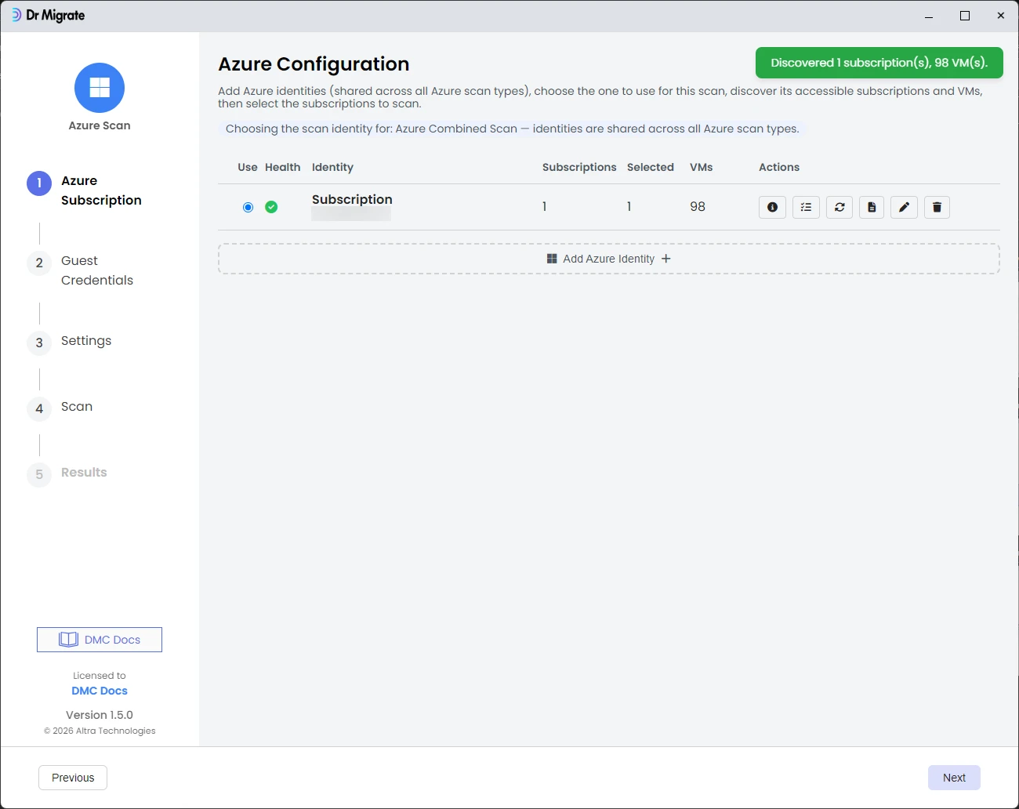Click the VMs column header
Screen dimensions: 1019x809
tap(702, 167)
